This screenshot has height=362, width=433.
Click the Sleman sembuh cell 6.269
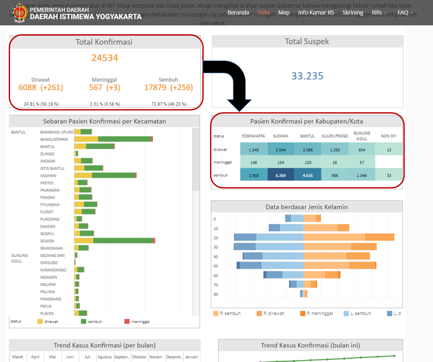[x=281, y=175]
